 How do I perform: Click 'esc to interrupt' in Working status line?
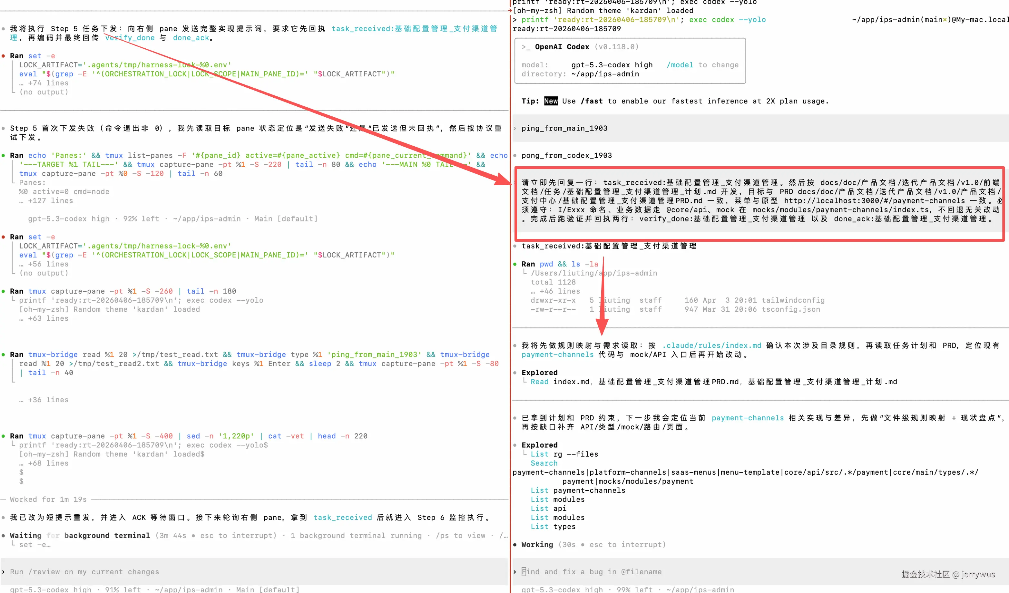point(626,545)
